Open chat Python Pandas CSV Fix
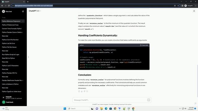This screenshot has width=198, height=111. (10, 73)
